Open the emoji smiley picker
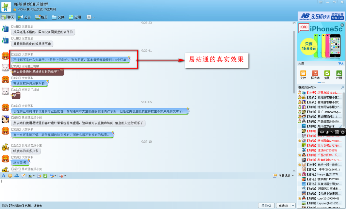Image resolution: width=346 pixels, height=209 pixels. pos(10,176)
